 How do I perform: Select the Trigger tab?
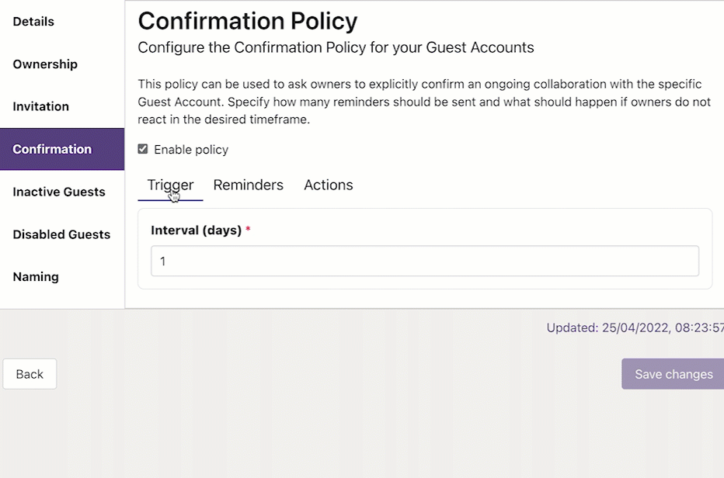[169, 185]
